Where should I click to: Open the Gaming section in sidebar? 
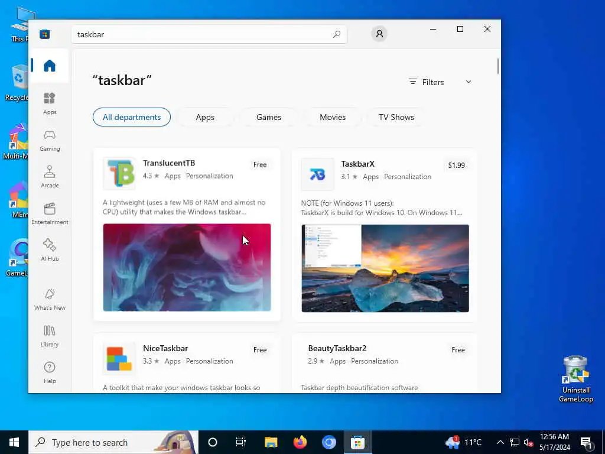coord(50,141)
